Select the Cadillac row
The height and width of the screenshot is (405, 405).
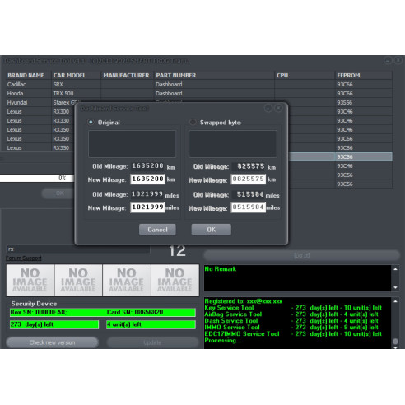pyautogui.click(x=199, y=84)
